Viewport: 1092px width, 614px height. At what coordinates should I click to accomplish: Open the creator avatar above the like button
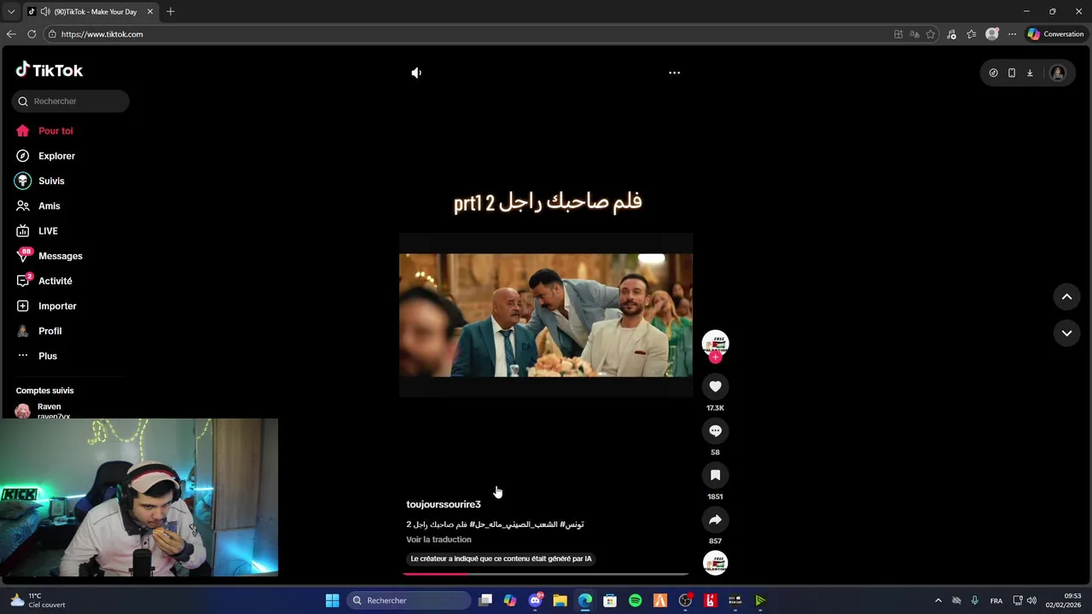tap(715, 342)
